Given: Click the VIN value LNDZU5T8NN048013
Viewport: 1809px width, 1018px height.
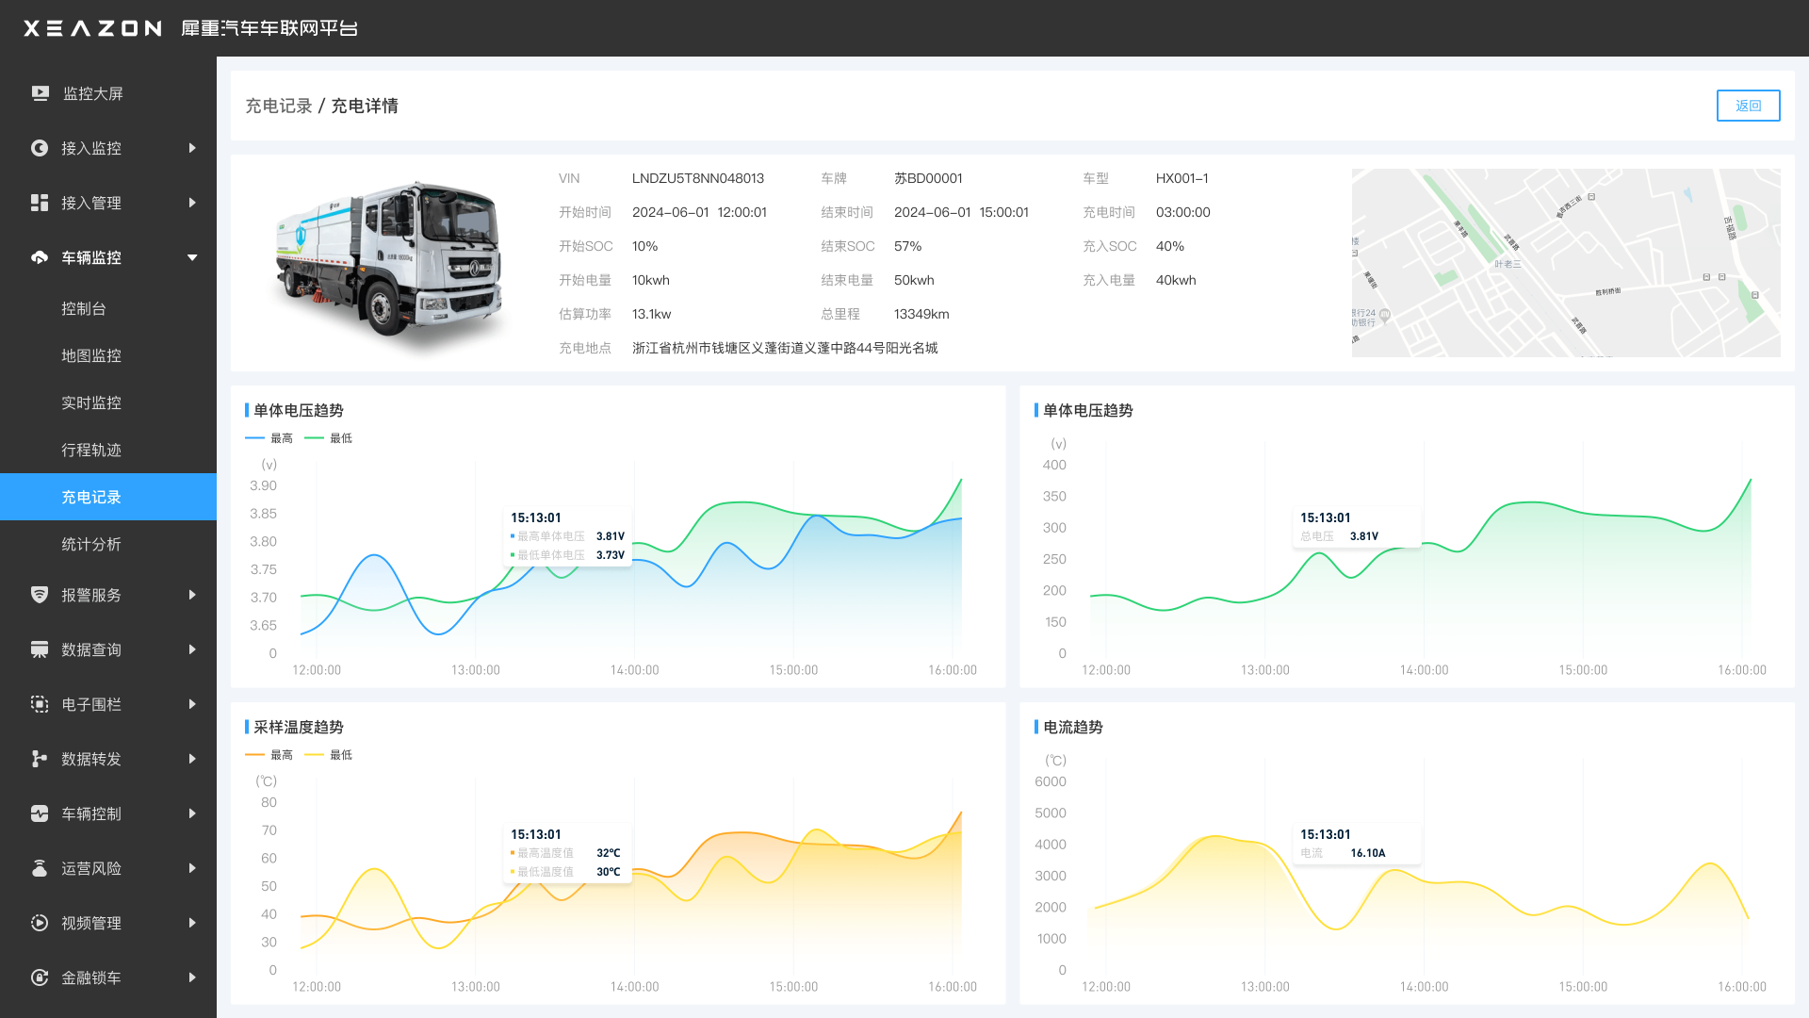Looking at the screenshot, I should (698, 178).
